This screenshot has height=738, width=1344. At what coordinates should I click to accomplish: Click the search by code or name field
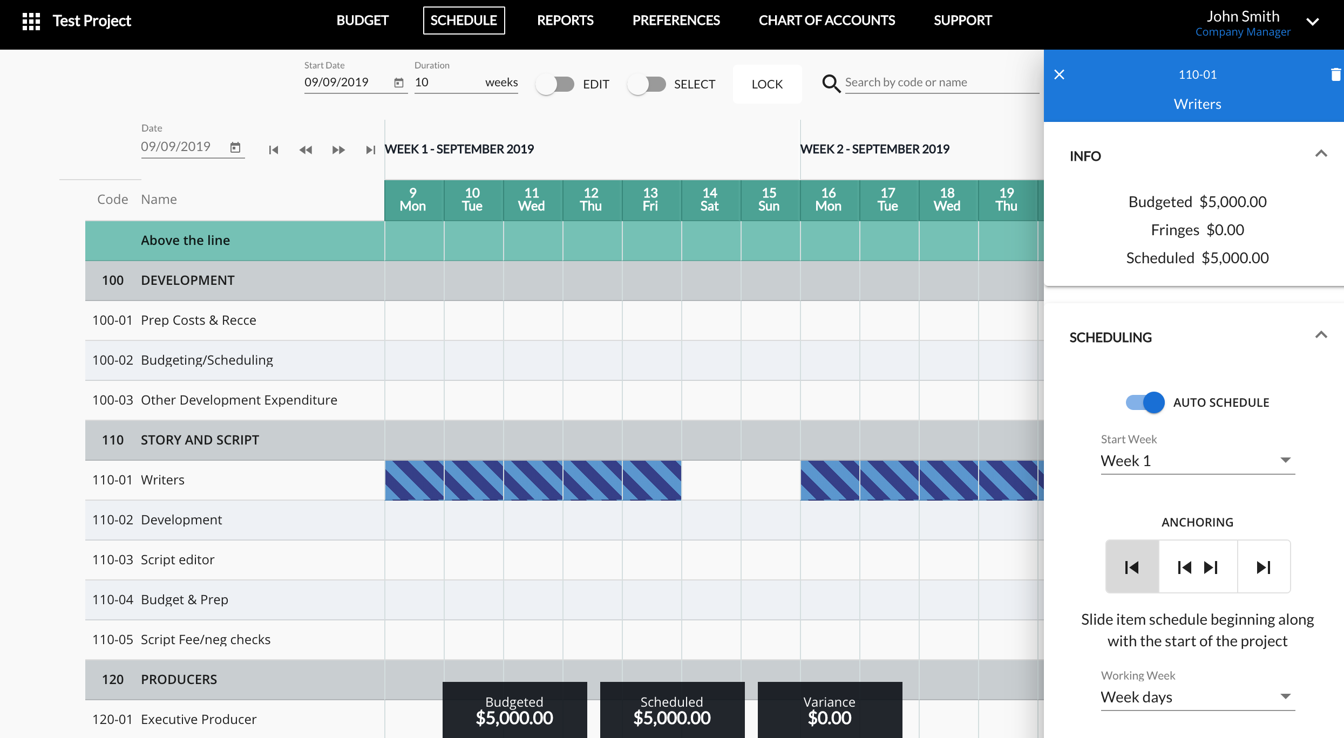[941, 83]
